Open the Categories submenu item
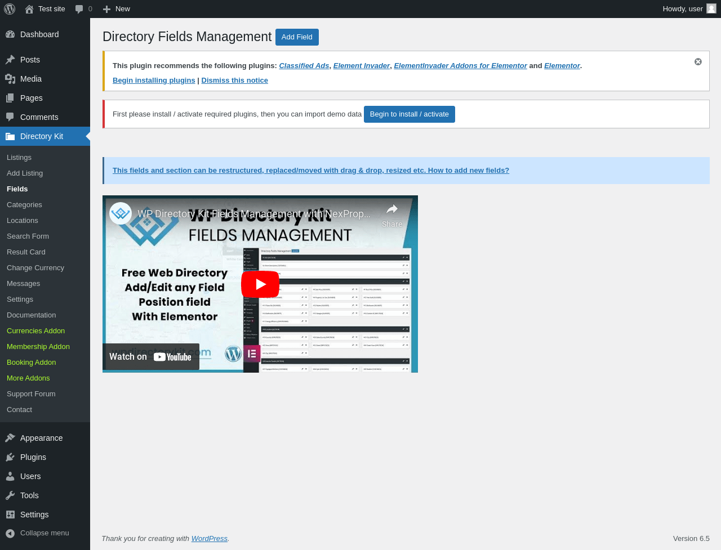Image resolution: width=721 pixels, height=550 pixels. point(24,205)
